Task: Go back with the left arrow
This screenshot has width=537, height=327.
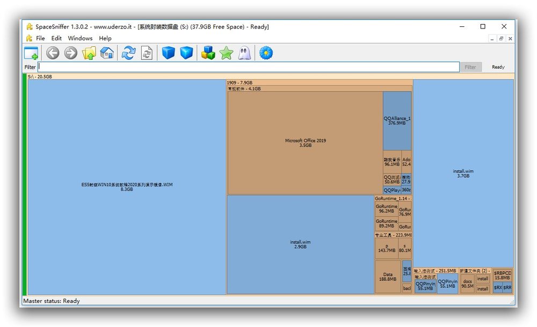Action: tap(53, 53)
